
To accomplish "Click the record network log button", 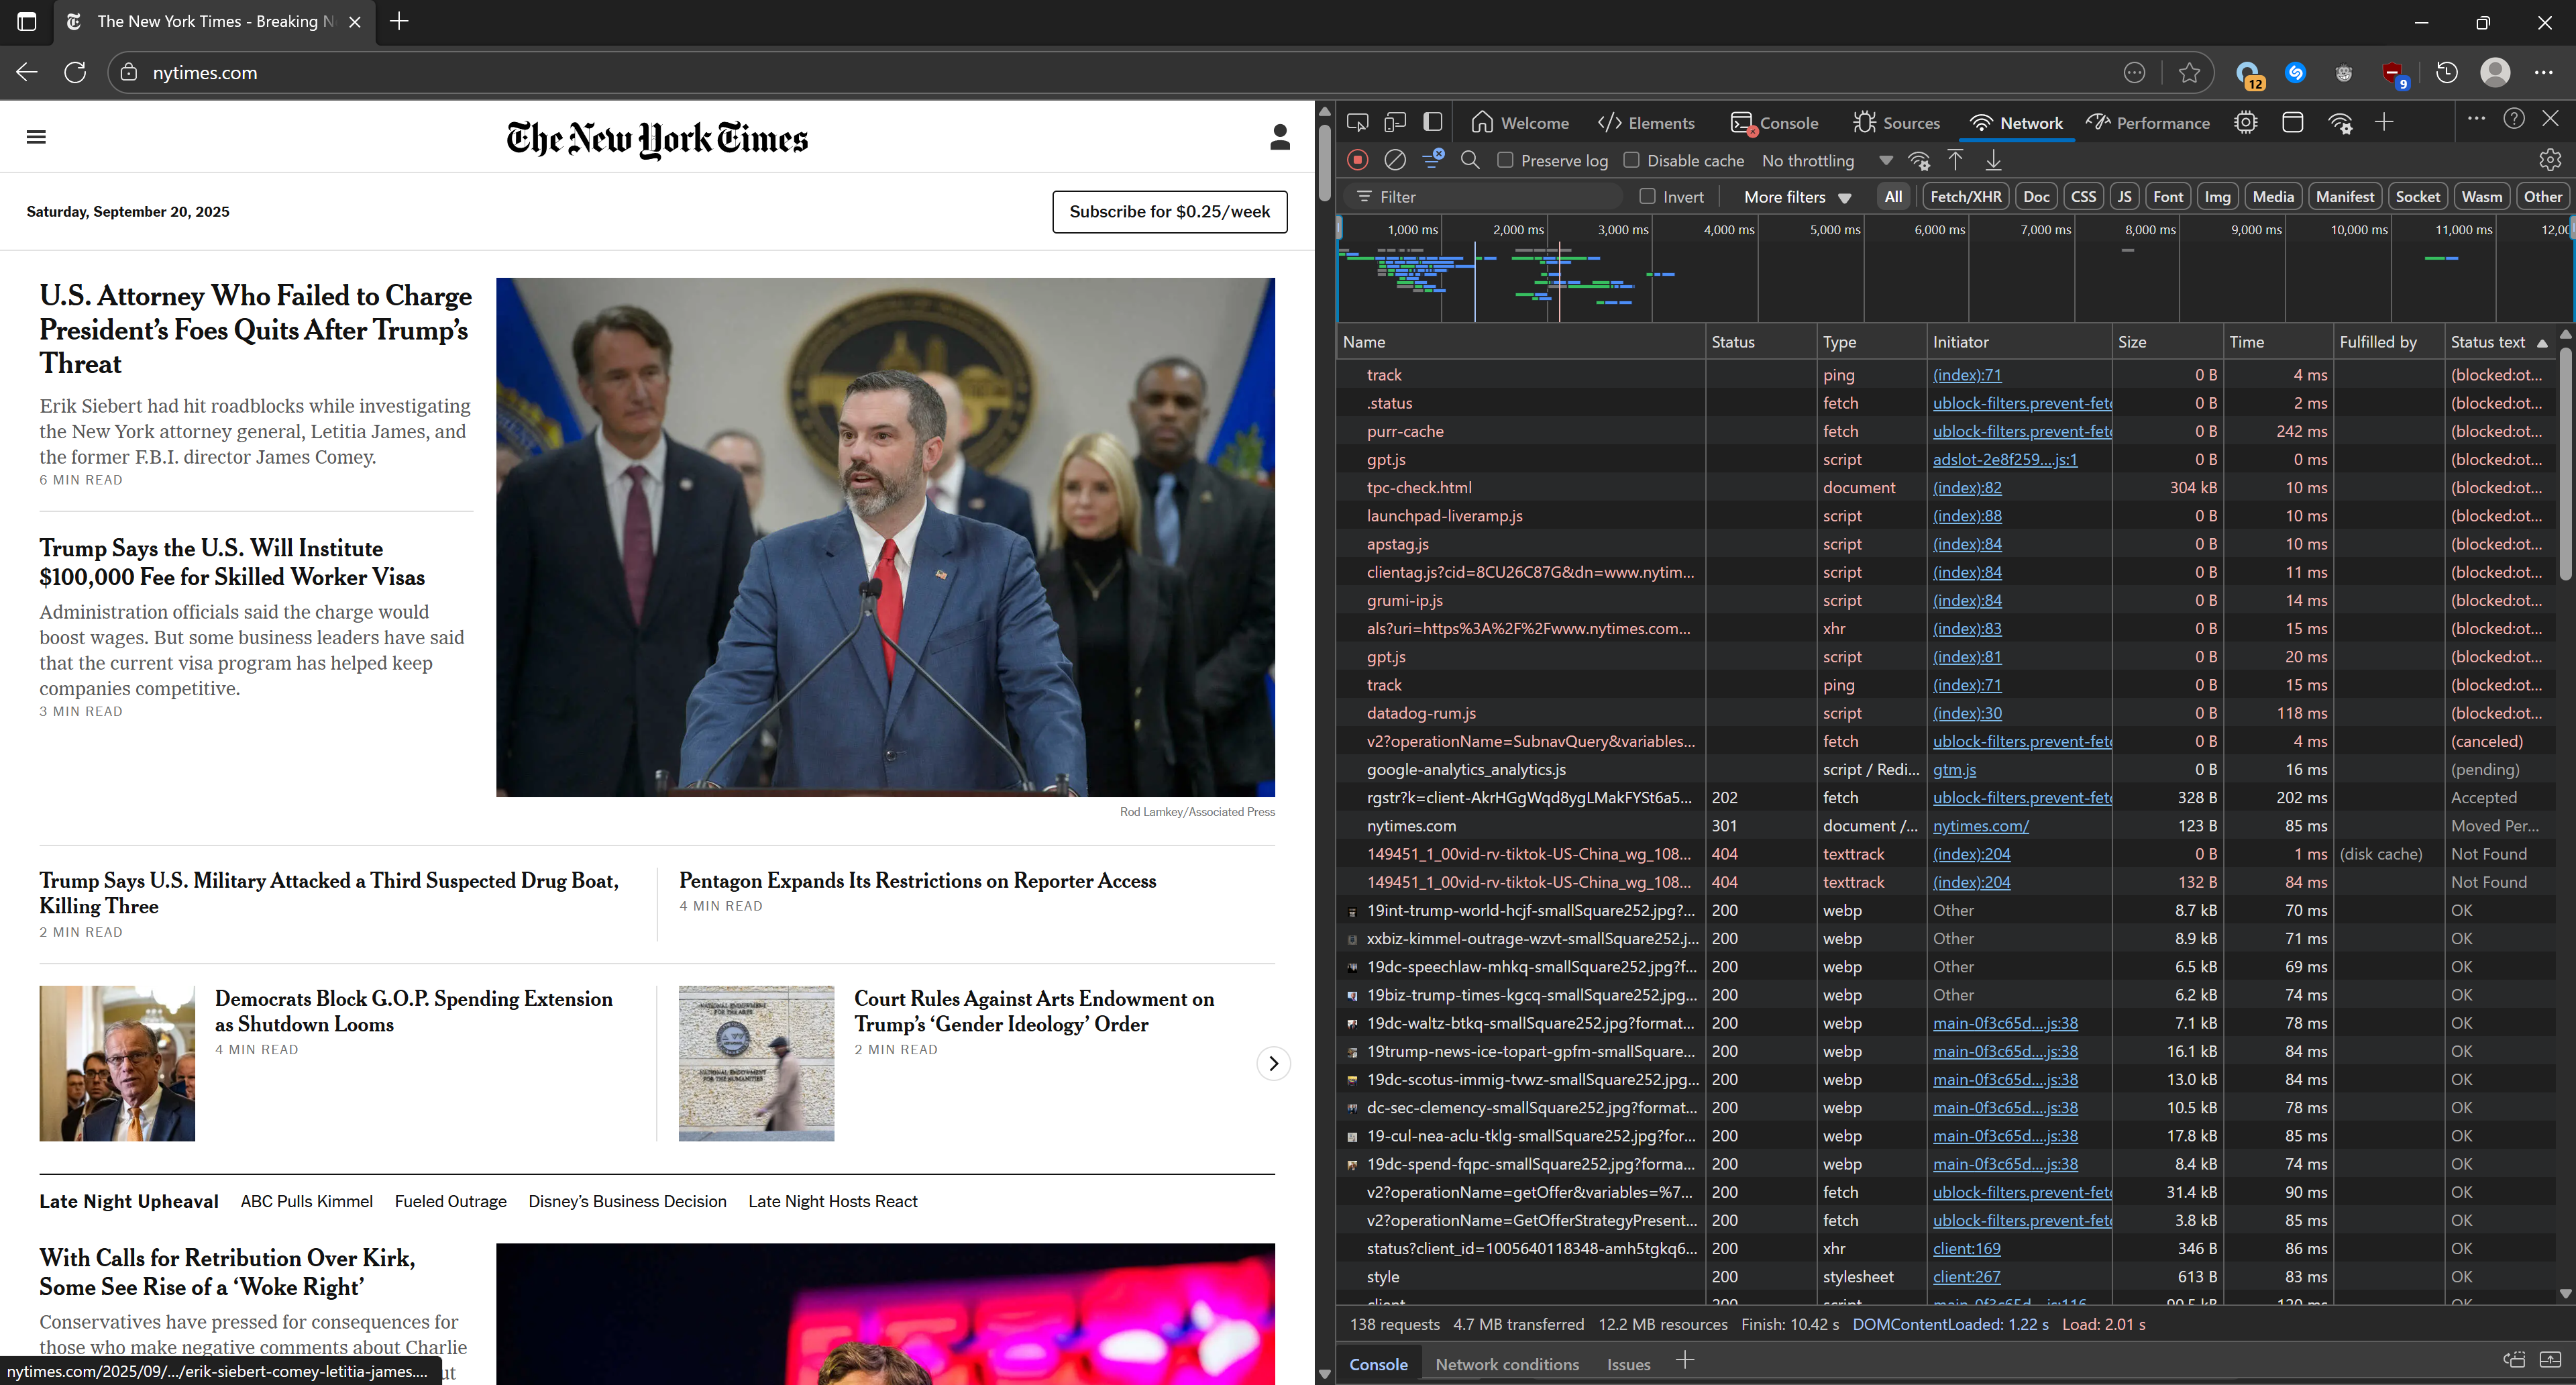I will pos(1357,160).
